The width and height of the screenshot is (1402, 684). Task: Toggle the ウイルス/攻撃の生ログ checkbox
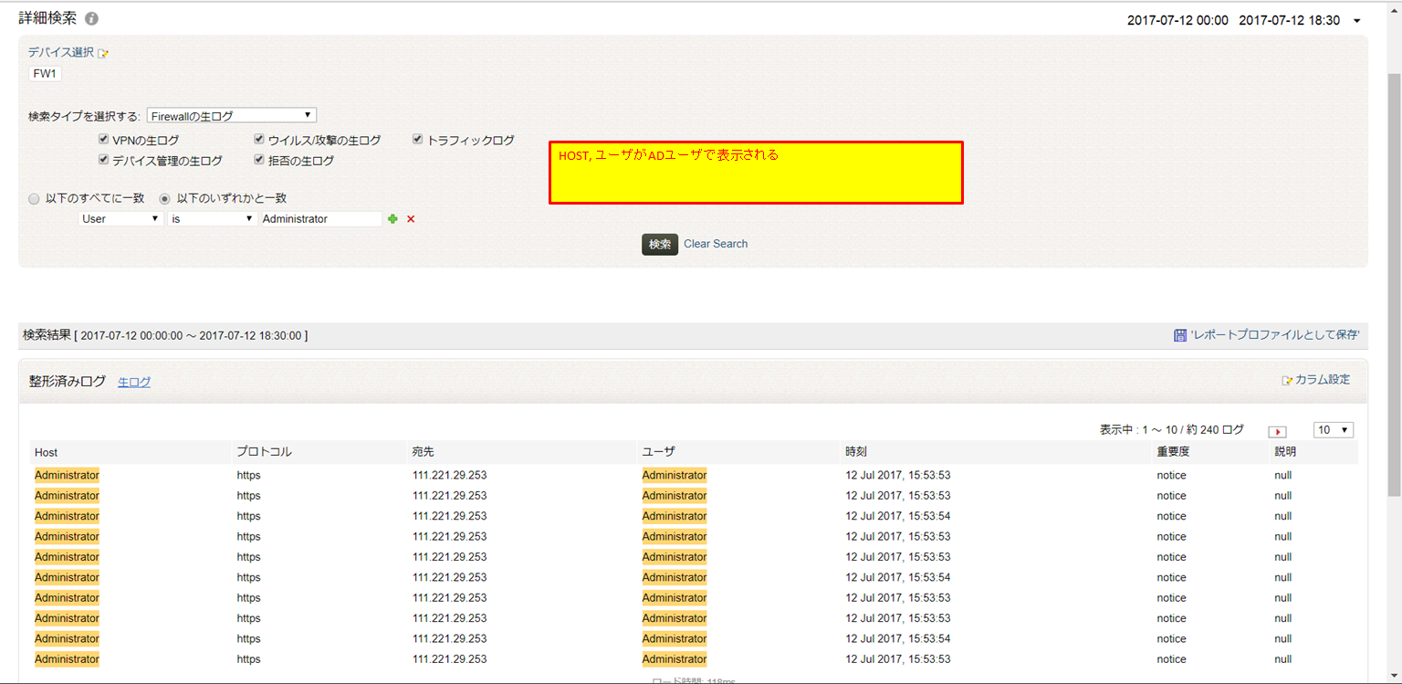point(260,141)
